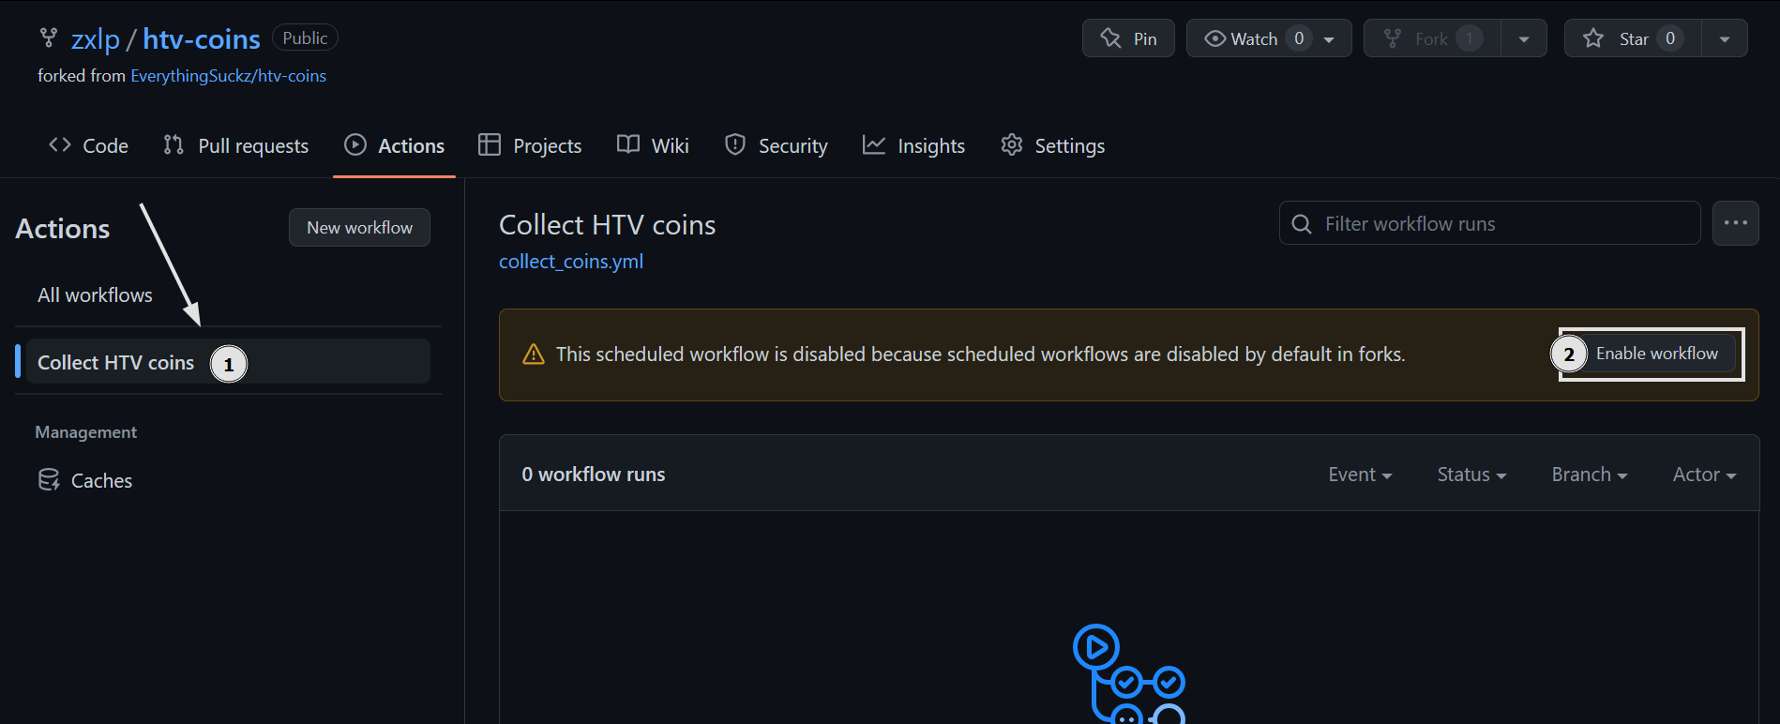Viewport: 1780px width, 724px height.
Task: Click the star icon in the Star button
Action: [1593, 38]
